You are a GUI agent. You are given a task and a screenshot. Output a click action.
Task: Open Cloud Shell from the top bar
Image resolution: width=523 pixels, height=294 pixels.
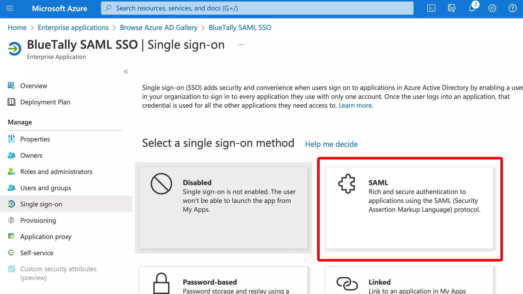click(431, 8)
